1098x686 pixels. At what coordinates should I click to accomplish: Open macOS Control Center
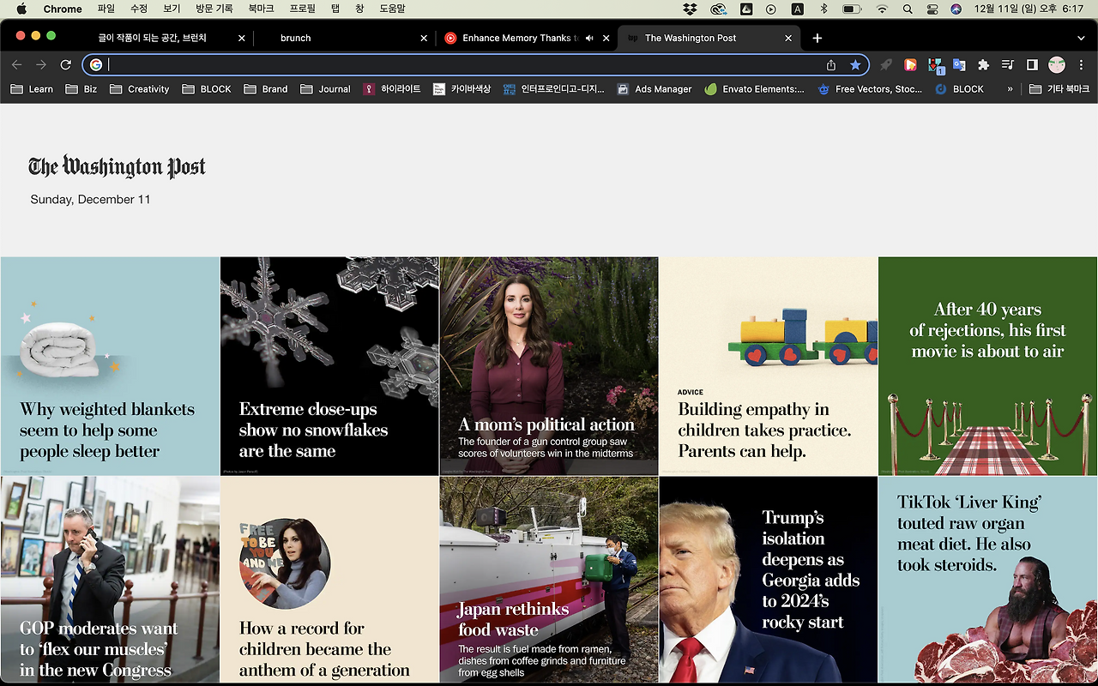pos(932,9)
